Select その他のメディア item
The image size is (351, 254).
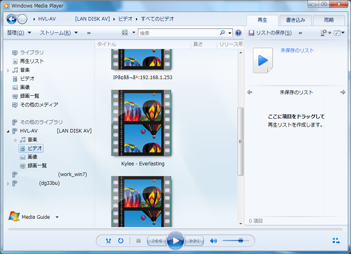point(39,105)
